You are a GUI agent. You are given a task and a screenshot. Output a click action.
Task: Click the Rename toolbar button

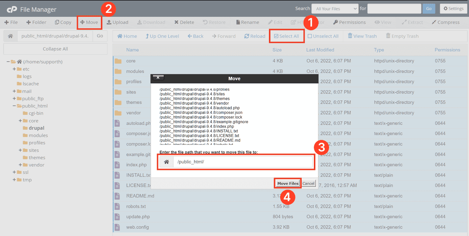click(x=247, y=22)
